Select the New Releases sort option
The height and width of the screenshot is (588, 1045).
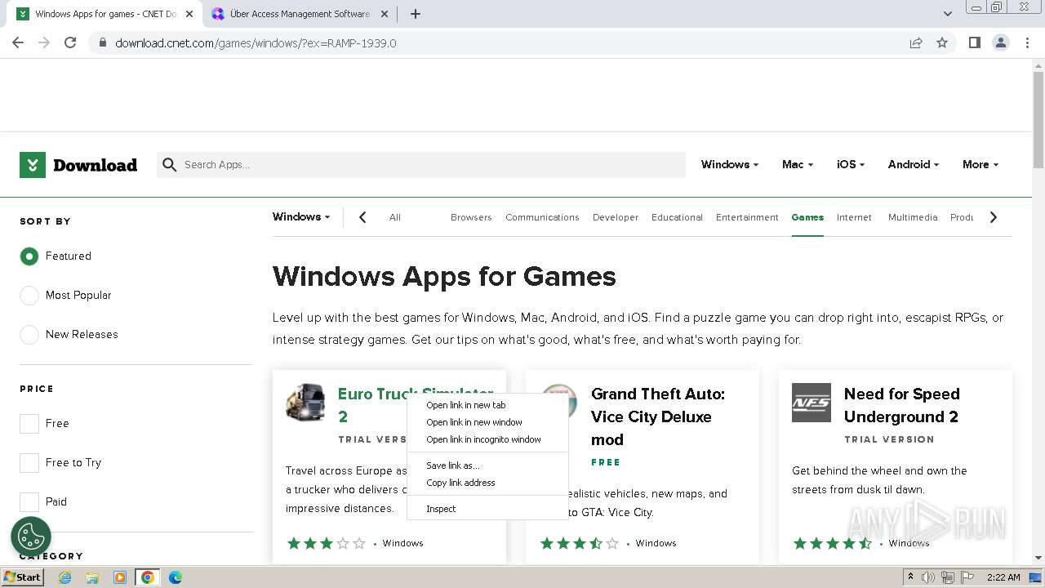(x=29, y=335)
